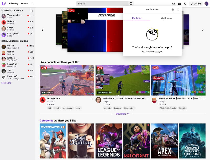Collapse the followed channels sidebar
Image resolution: width=210 pixels, height=160 pixels.
[x=32, y=11]
